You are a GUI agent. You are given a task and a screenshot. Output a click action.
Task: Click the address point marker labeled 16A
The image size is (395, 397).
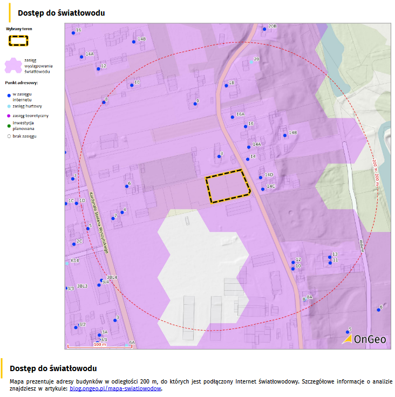pyautogui.click(x=233, y=117)
